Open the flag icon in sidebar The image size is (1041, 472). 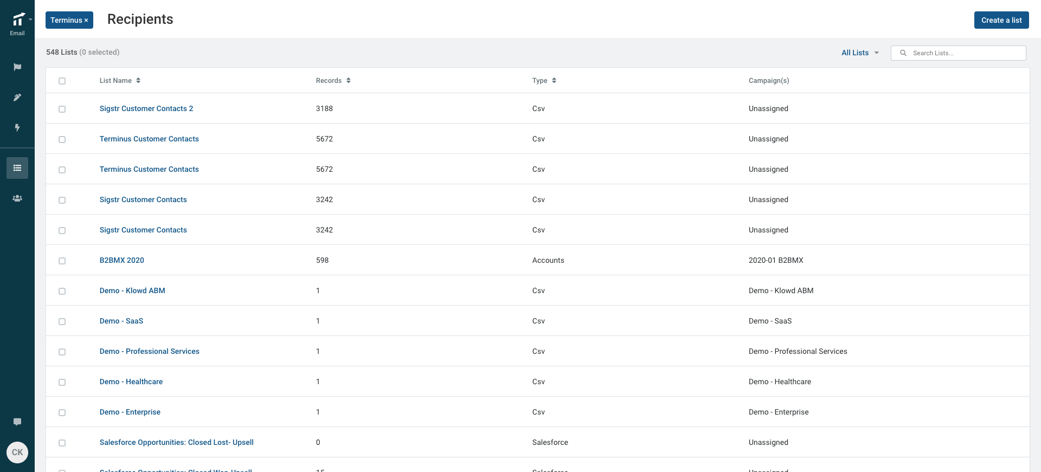[x=17, y=67]
